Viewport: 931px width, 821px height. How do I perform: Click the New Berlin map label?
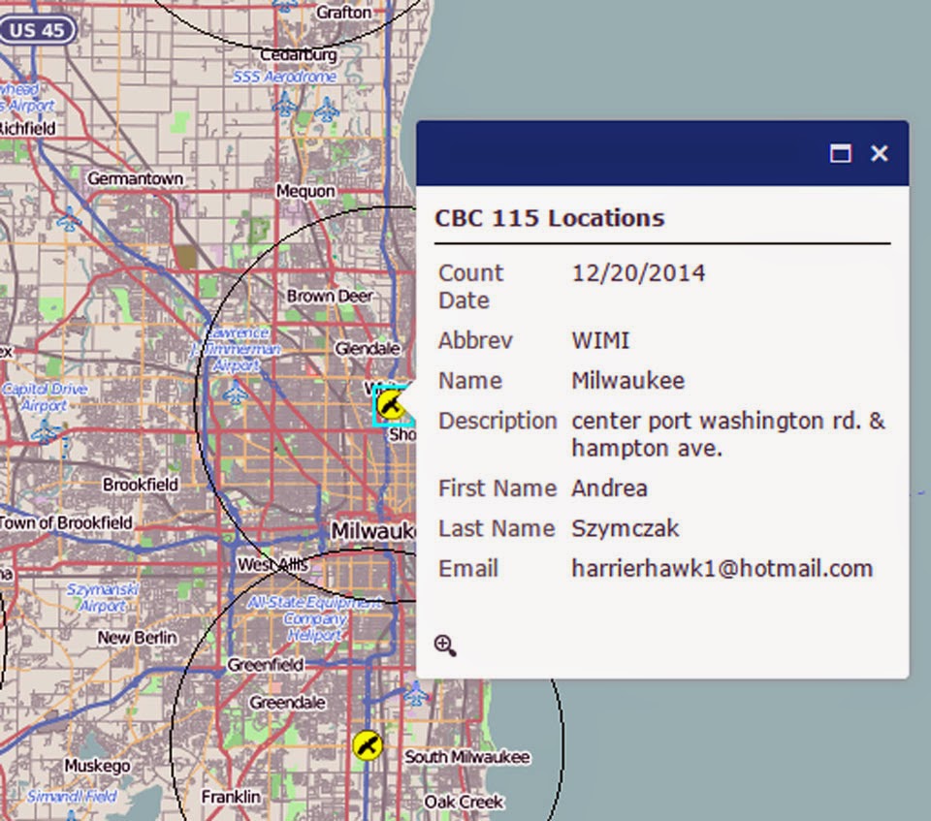click(137, 638)
